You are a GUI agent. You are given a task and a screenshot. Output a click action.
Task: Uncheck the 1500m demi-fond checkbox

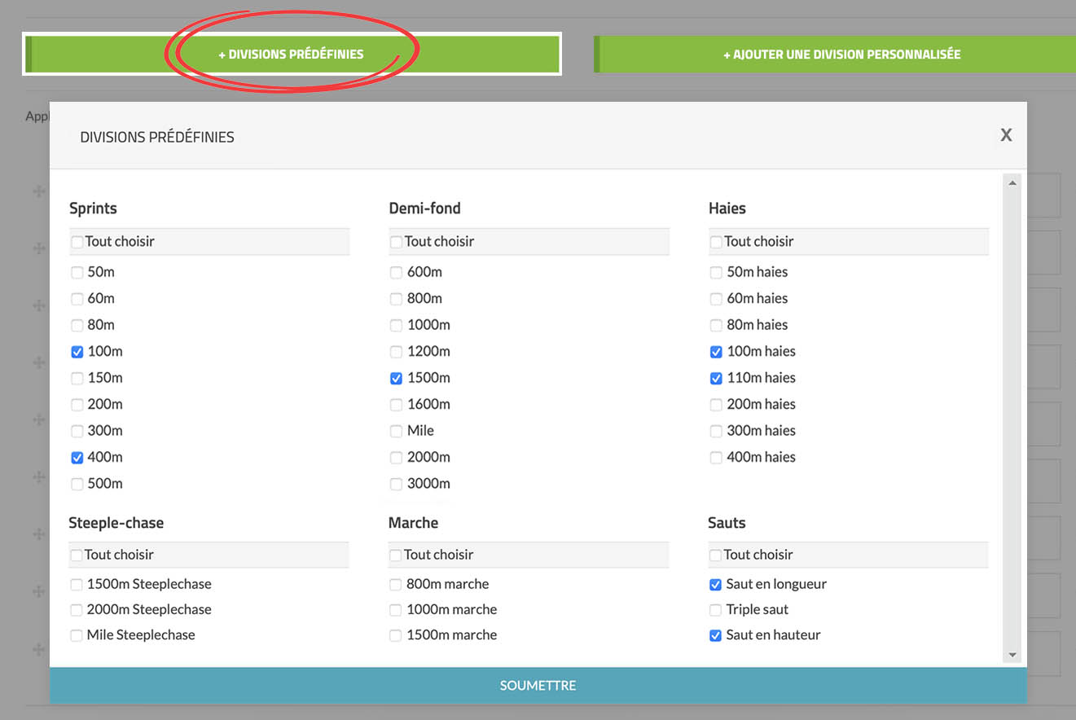coord(397,378)
